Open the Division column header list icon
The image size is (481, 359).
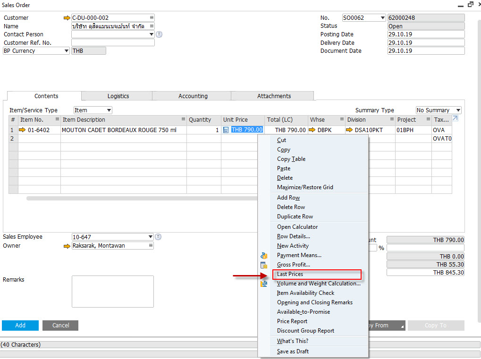pos(392,119)
